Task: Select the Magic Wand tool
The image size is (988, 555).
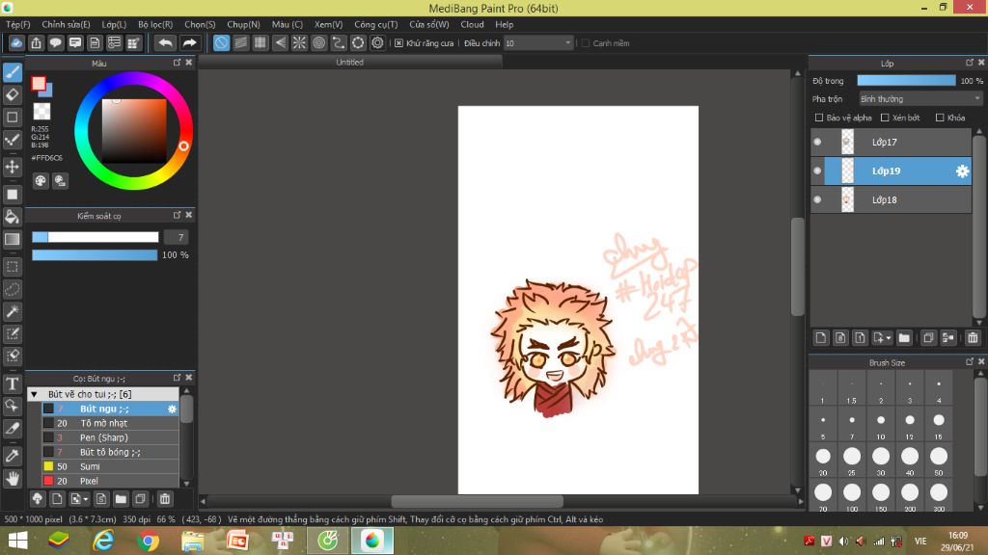Action: [x=12, y=311]
